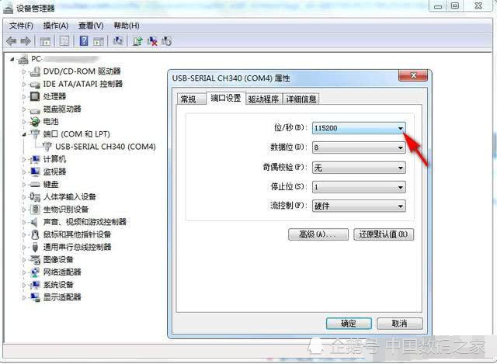The image size is (497, 364).
Task: Open the 文件(F) menu
Action: click(x=21, y=26)
